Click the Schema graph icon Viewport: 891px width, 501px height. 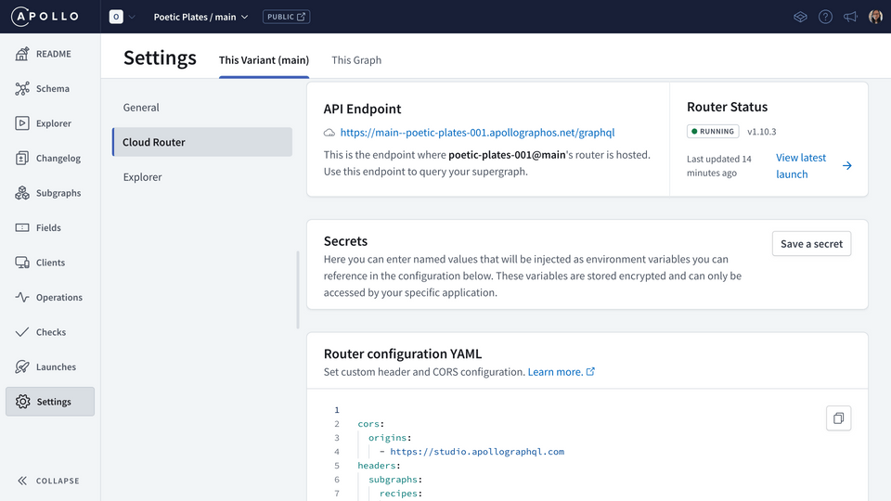coord(22,89)
